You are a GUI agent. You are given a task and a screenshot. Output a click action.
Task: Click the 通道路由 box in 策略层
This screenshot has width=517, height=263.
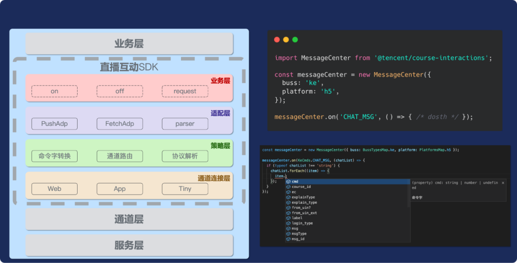pyautogui.click(x=120, y=156)
